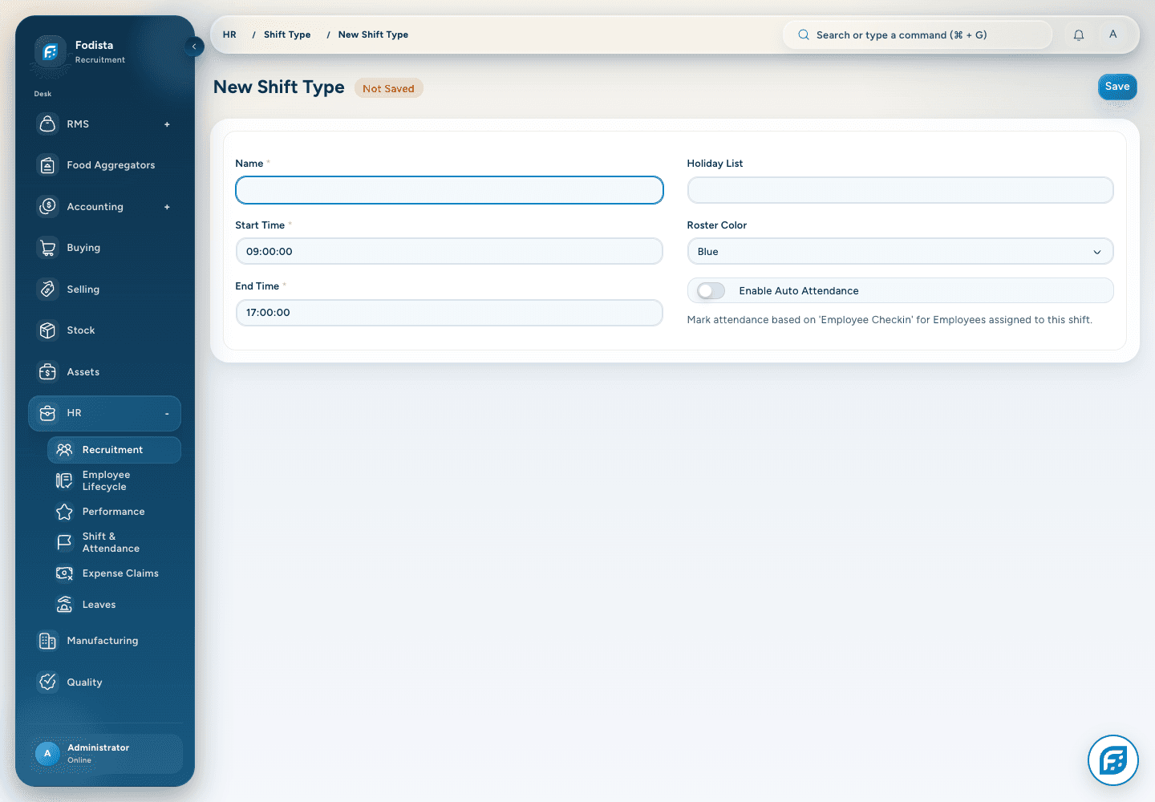Click the Performance star icon

coord(64,512)
